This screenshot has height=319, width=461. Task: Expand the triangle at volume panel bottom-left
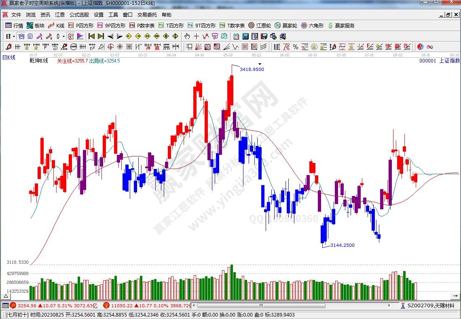click(6, 296)
